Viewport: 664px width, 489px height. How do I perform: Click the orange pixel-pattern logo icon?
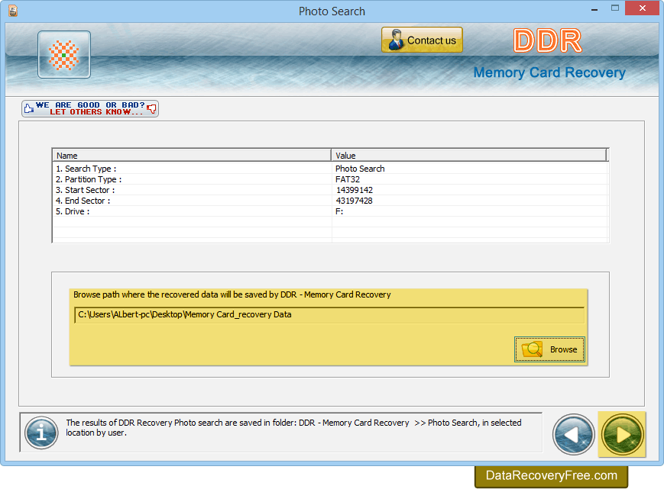64,54
